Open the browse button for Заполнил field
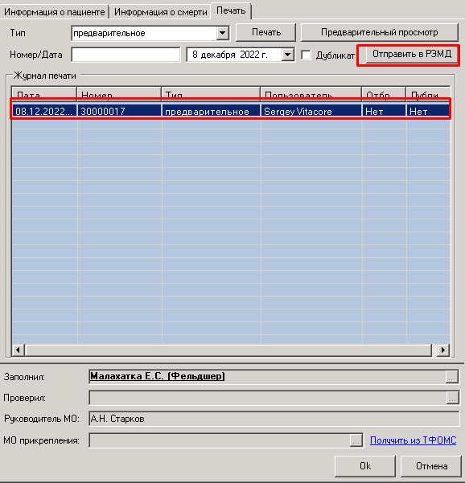 452,377
